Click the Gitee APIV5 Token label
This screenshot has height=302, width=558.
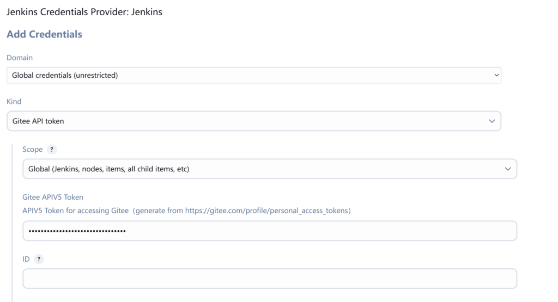tap(52, 197)
